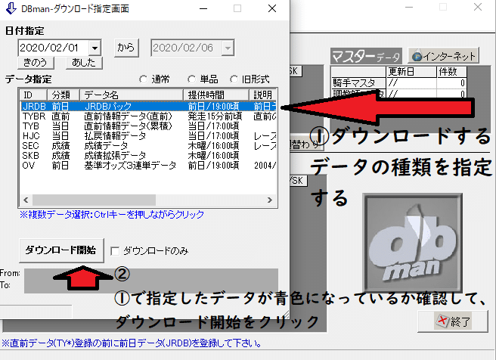Screen dimensions: 496x360
Task: Click the list's right scroll arrow
Action: 270,200
